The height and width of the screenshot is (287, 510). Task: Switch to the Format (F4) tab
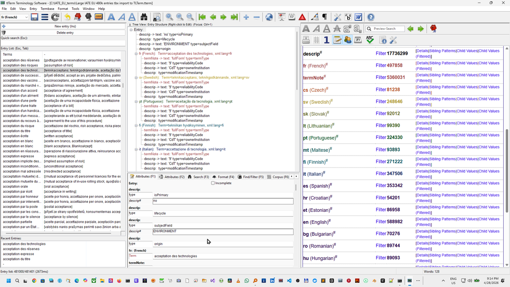(223, 177)
